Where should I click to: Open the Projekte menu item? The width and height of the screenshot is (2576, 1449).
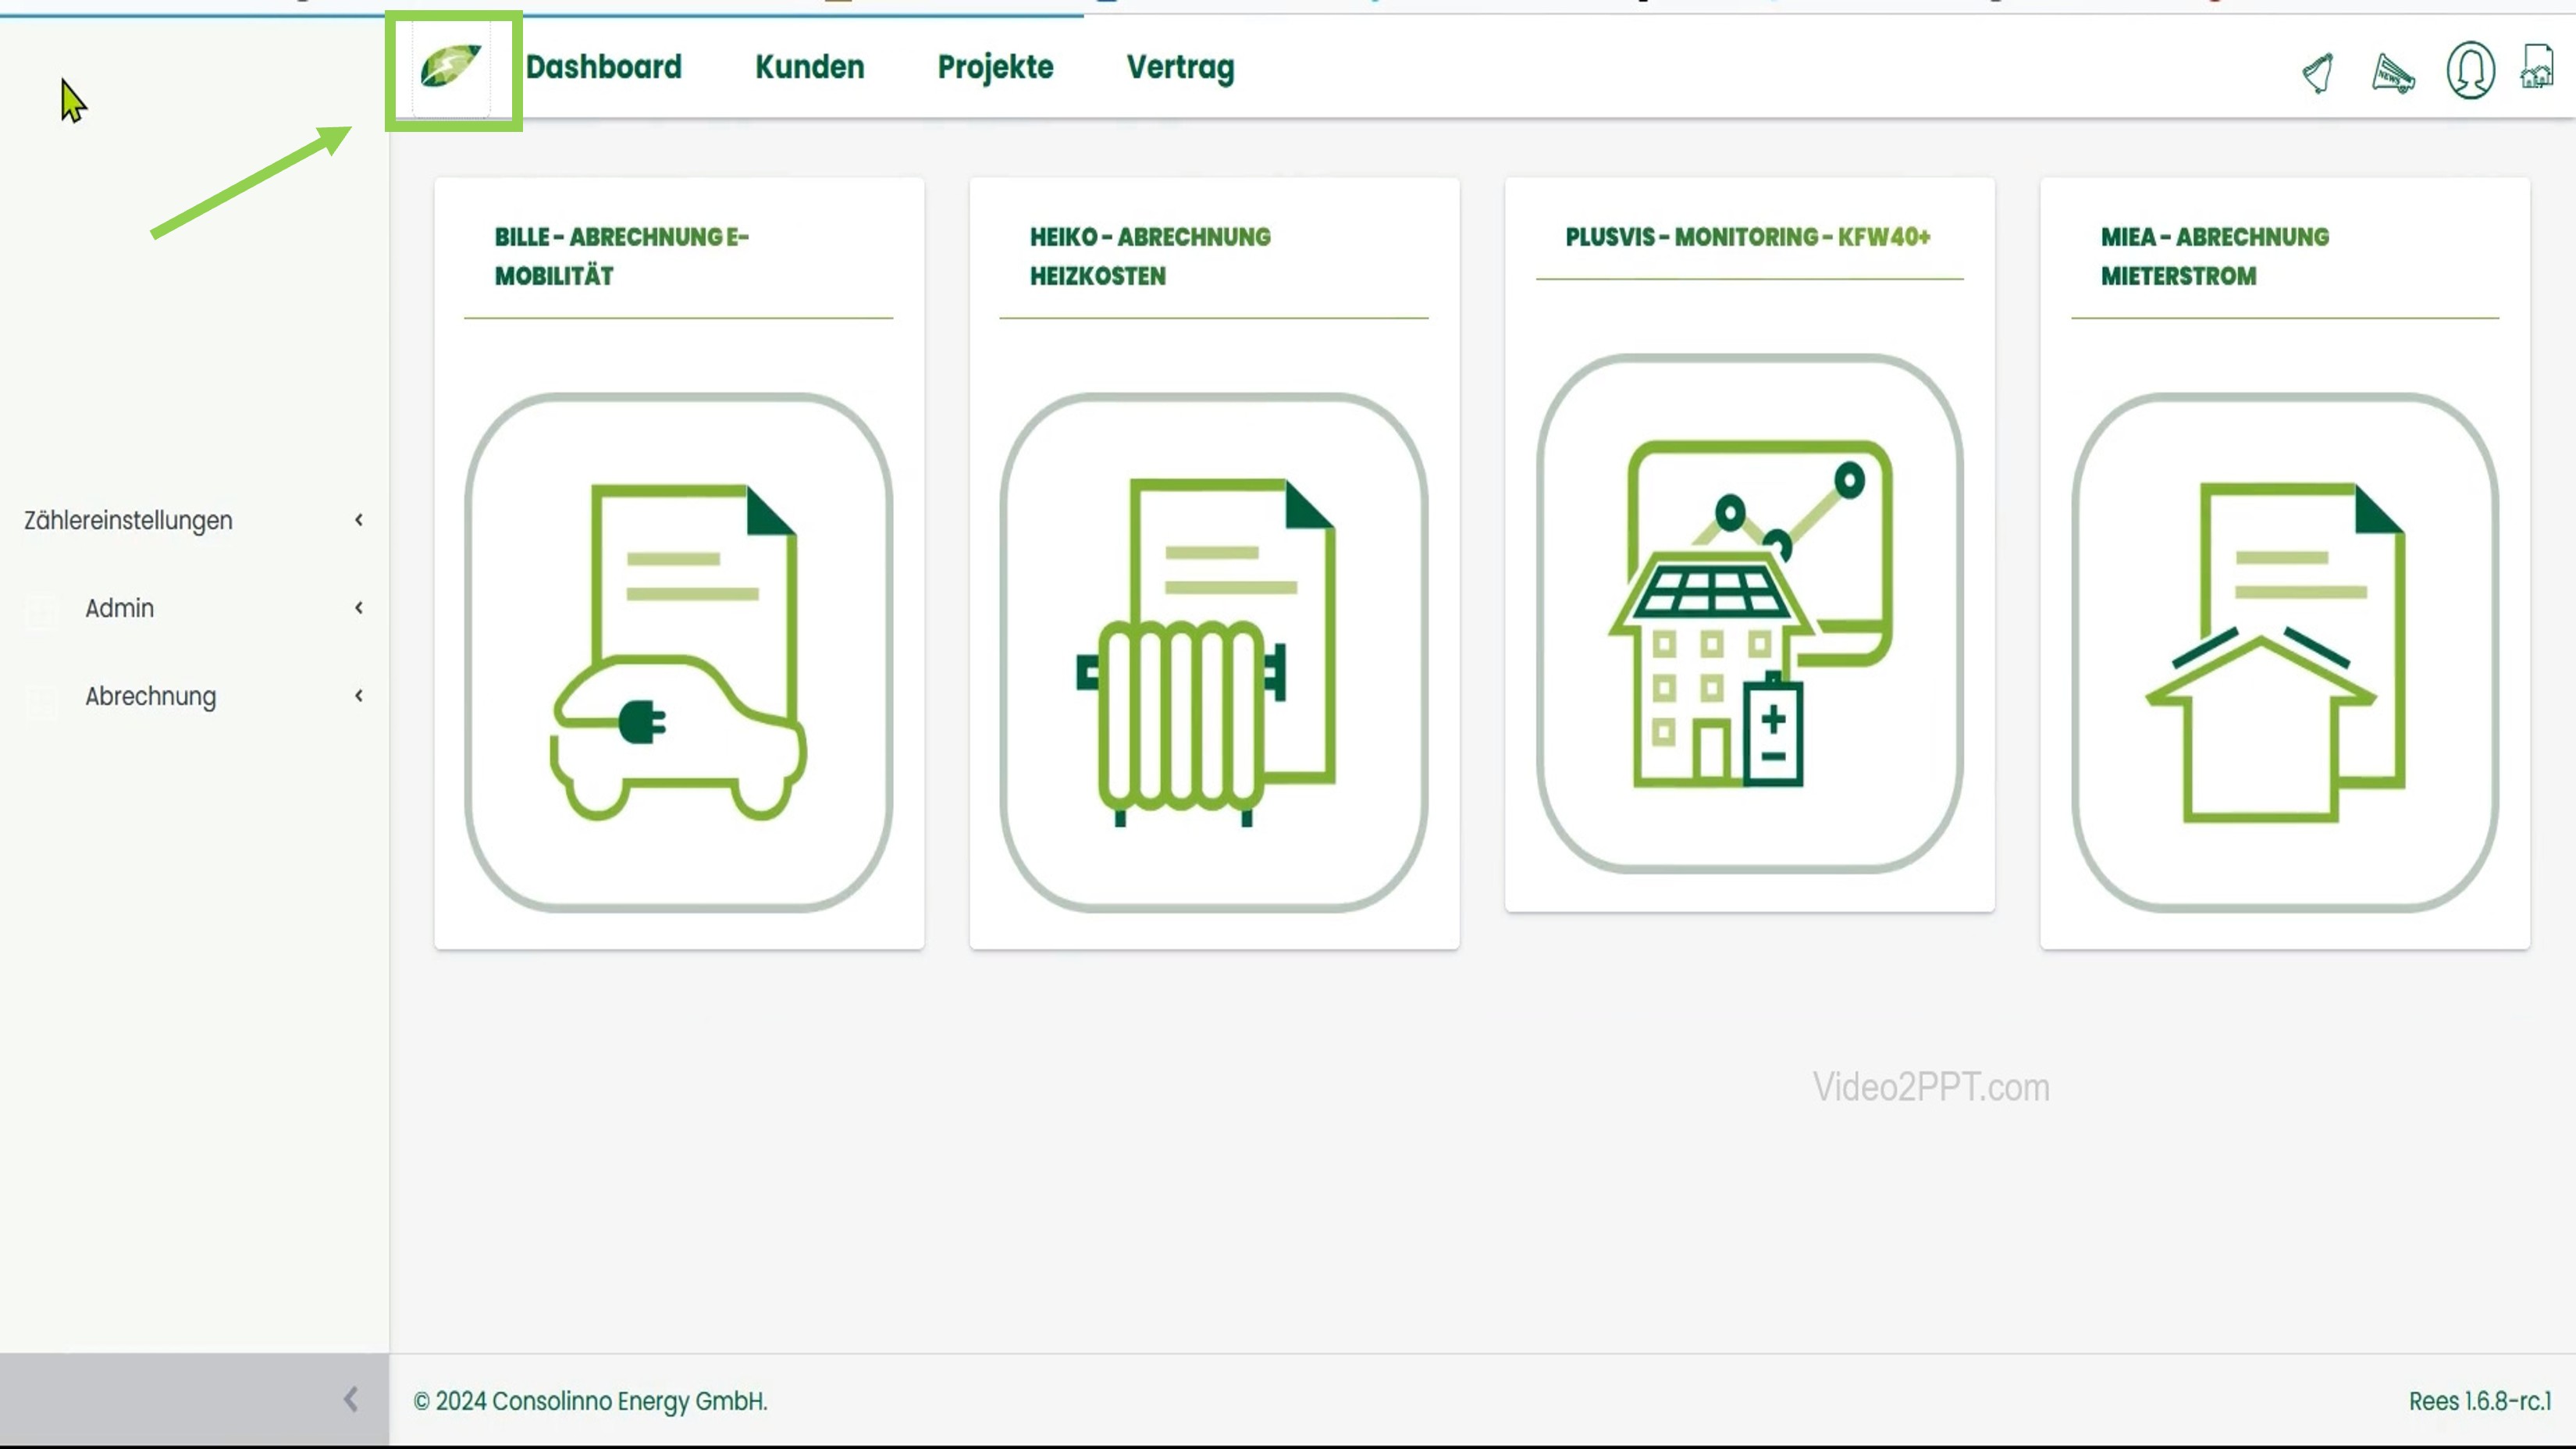pos(995,67)
